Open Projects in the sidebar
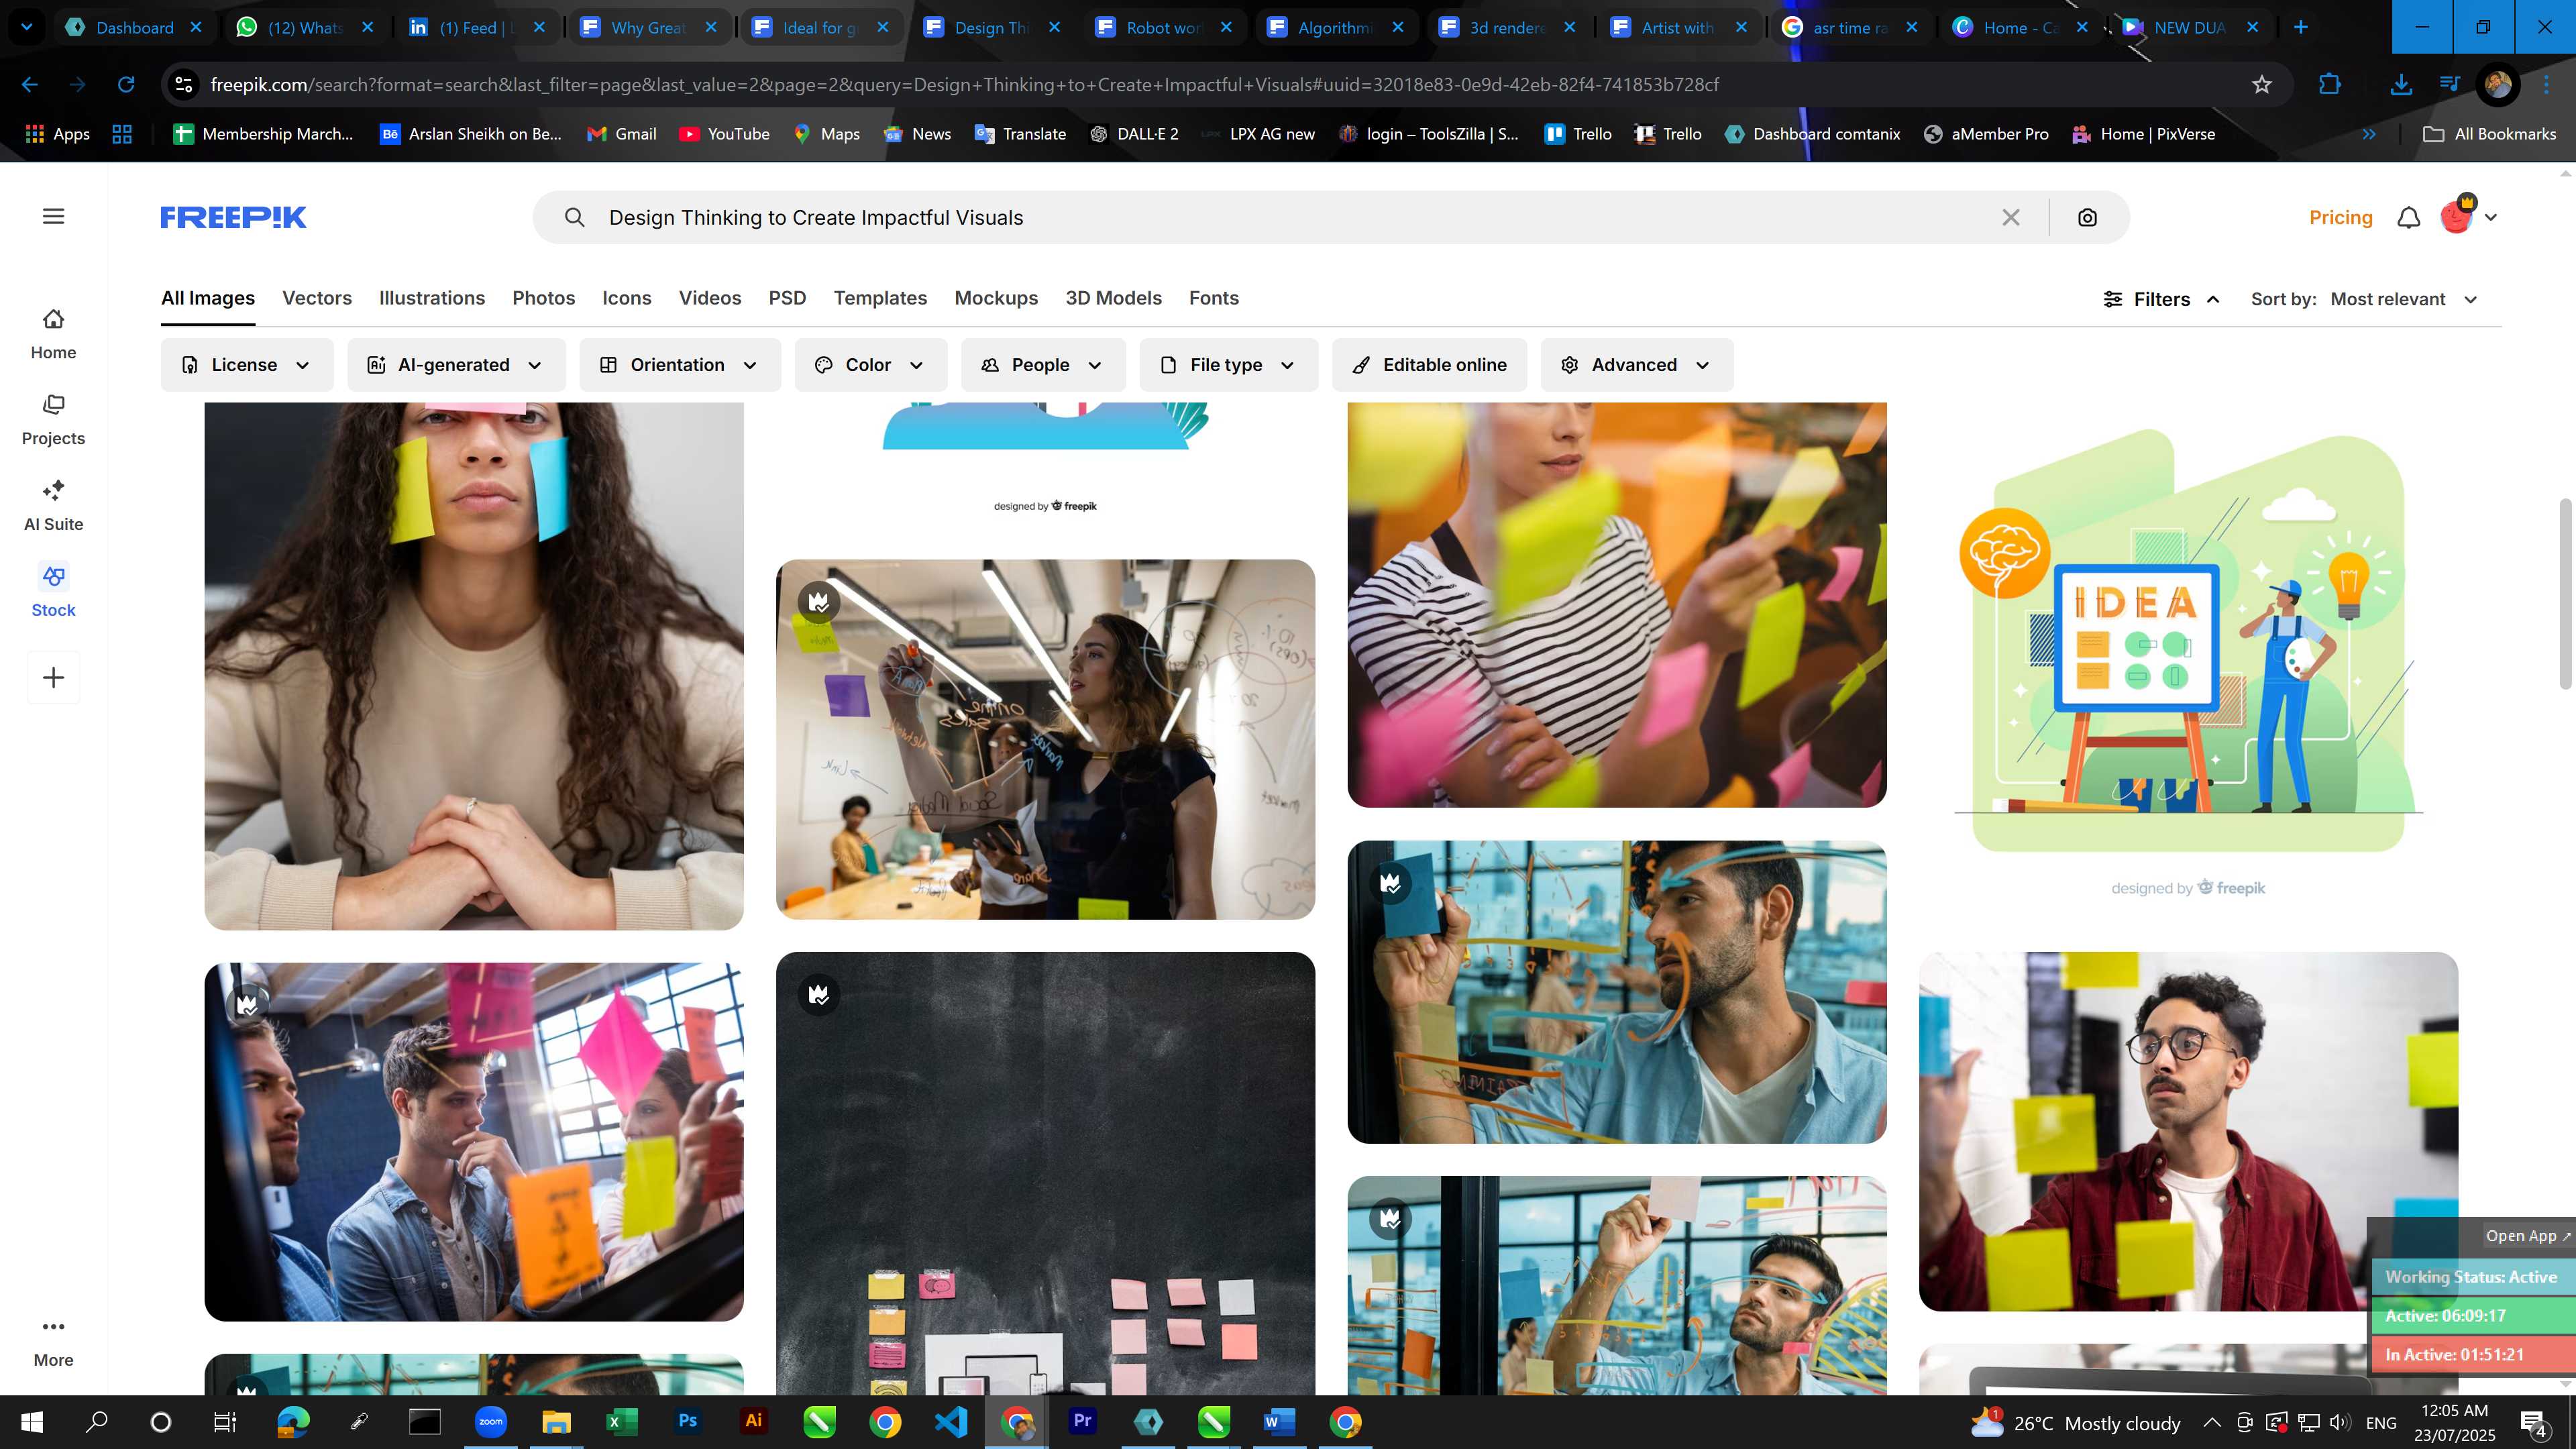The image size is (2576, 1449). point(53,420)
